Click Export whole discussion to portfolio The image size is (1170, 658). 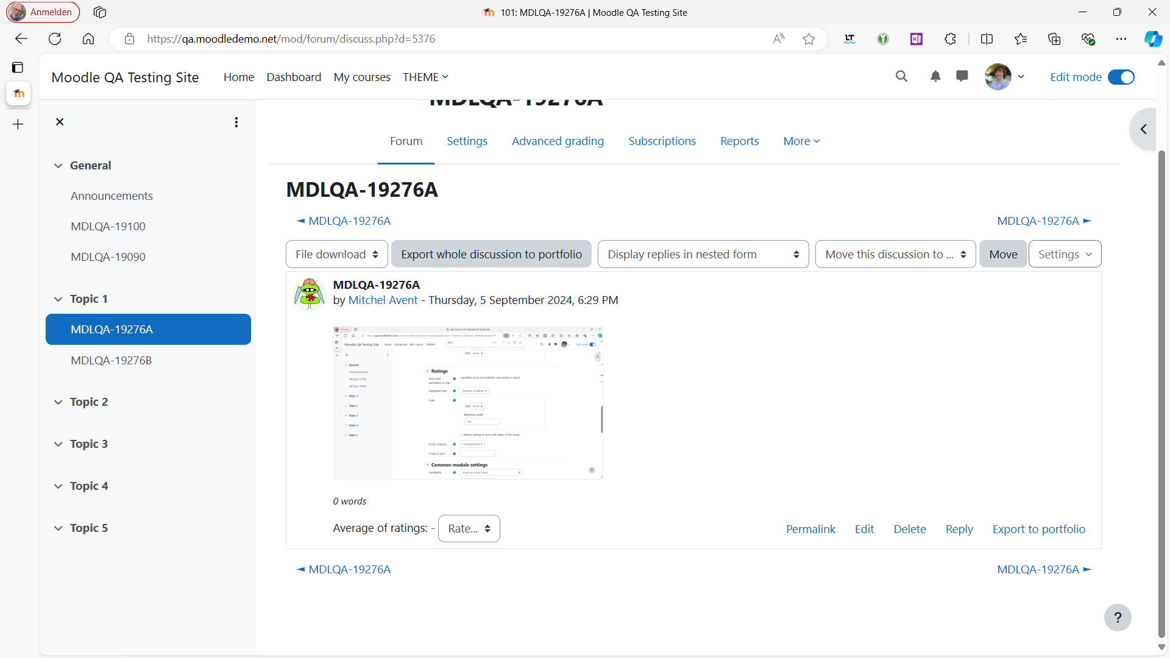[491, 254]
